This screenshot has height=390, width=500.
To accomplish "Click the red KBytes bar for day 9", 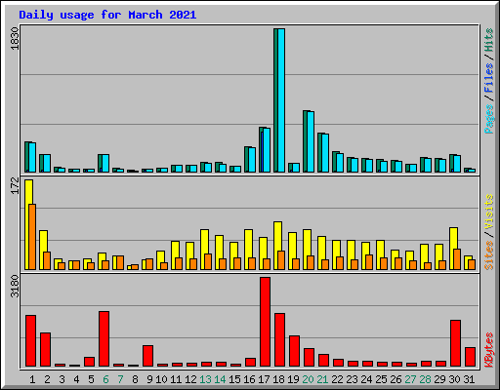I will click(x=147, y=356).
